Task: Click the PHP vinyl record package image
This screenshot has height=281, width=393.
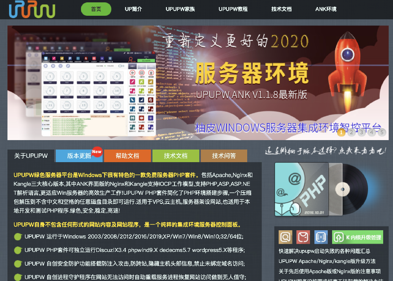Action: (321, 189)
